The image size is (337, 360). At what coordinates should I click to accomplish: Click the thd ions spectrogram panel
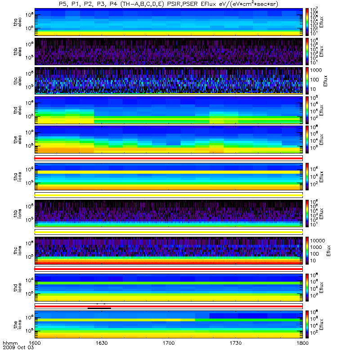[x=169, y=288]
